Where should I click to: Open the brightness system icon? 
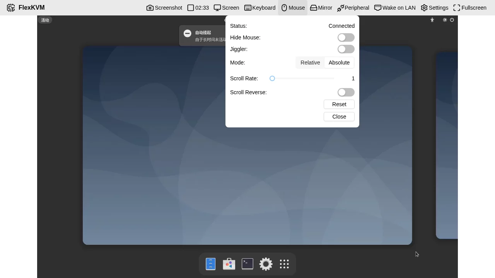pos(445,20)
